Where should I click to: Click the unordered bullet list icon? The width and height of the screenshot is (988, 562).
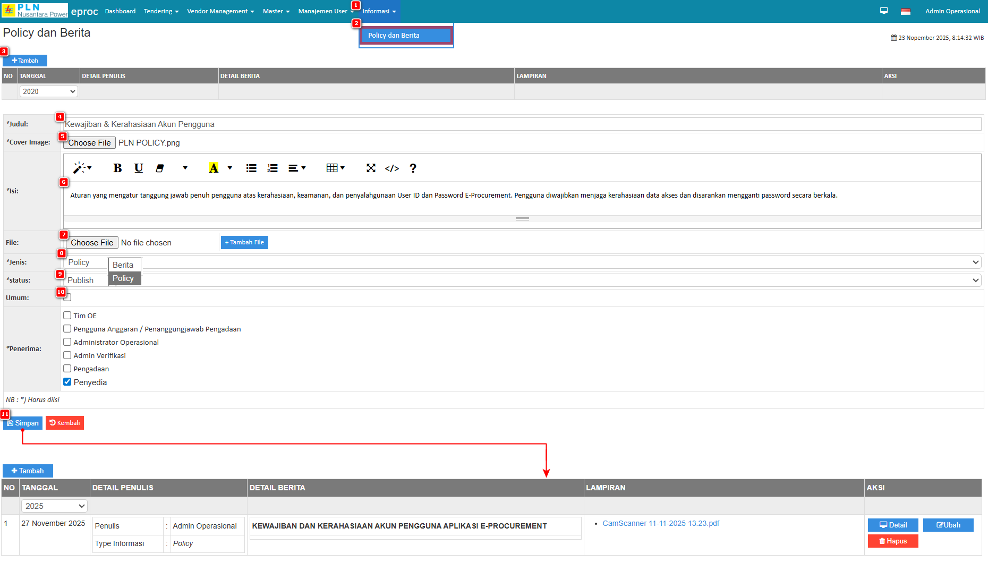pyautogui.click(x=251, y=168)
